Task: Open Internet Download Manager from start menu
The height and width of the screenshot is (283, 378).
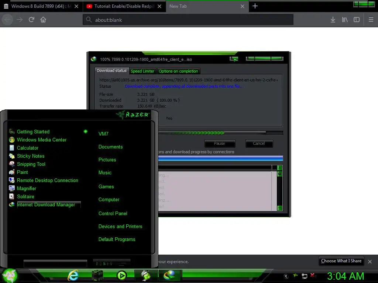Action: pos(46,205)
